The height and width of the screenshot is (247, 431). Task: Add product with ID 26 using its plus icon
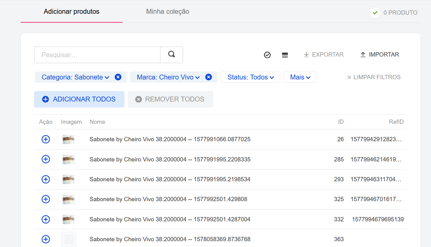pos(46,139)
